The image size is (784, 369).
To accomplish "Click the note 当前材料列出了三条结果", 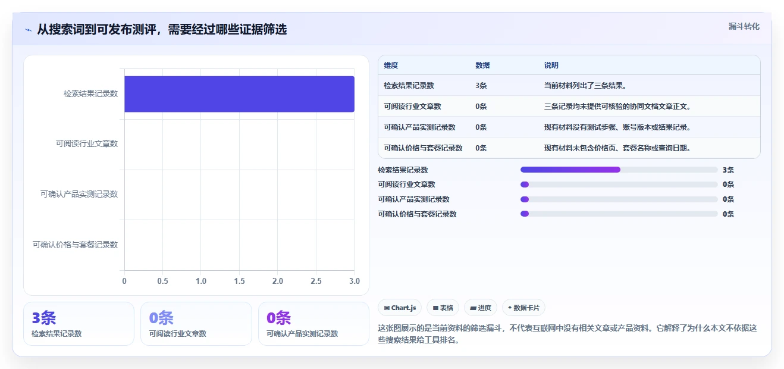I will point(585,86).
